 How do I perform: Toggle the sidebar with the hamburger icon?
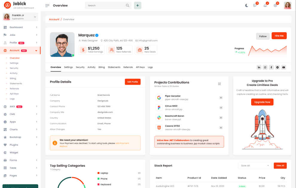(x=47, y=5)
